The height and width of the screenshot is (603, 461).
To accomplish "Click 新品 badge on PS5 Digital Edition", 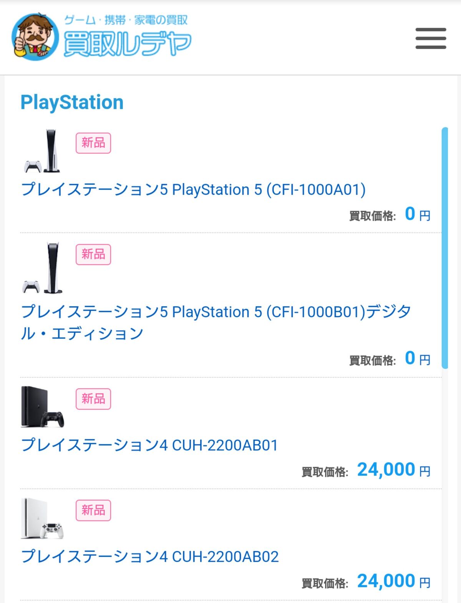I will pyautogui.click(x=93, y=254).
